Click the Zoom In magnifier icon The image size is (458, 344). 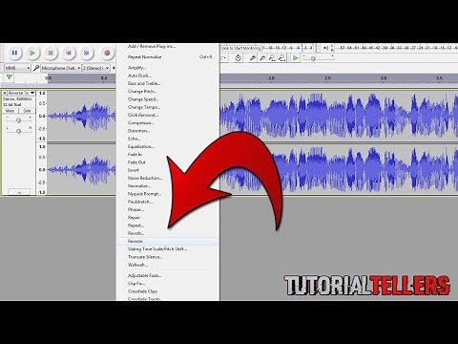point(253,57)
